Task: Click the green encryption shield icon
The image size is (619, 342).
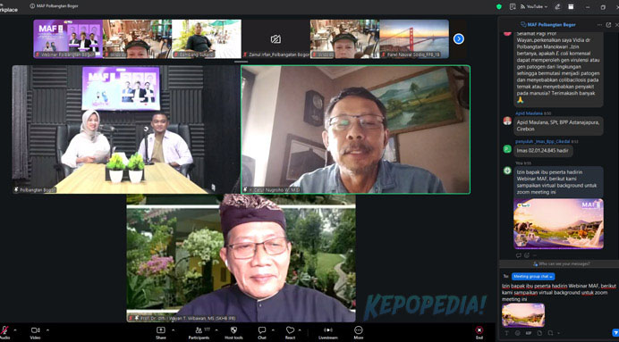Action: click(x=499, y=7)
